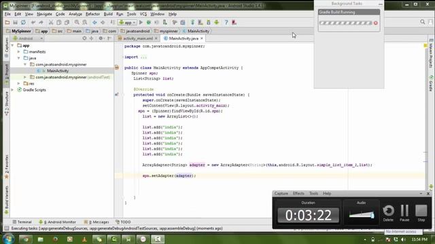The image size is (435, 244).
Task: Expand the manifests folder node
Action: (19, 52)
